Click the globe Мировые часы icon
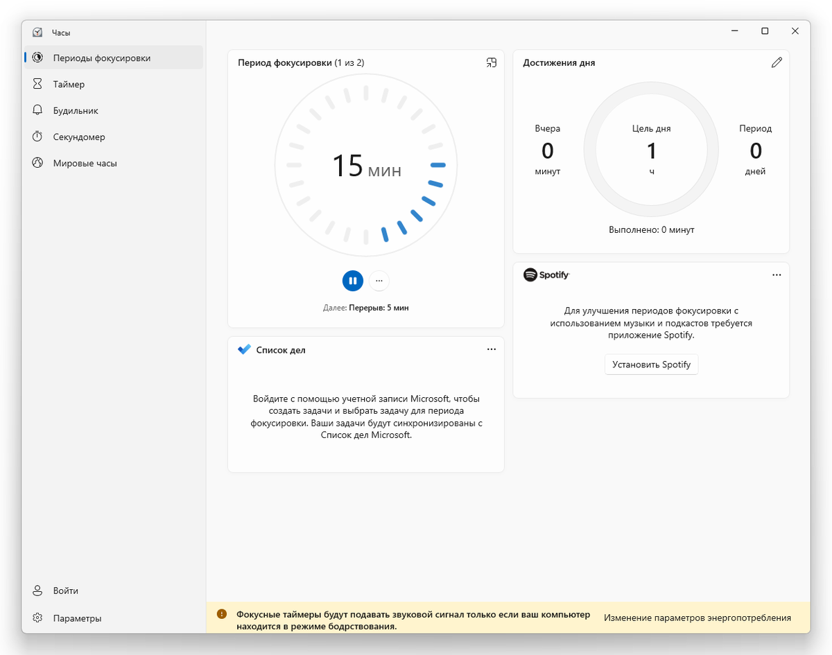The image size is (832, 655). [37, 163]
